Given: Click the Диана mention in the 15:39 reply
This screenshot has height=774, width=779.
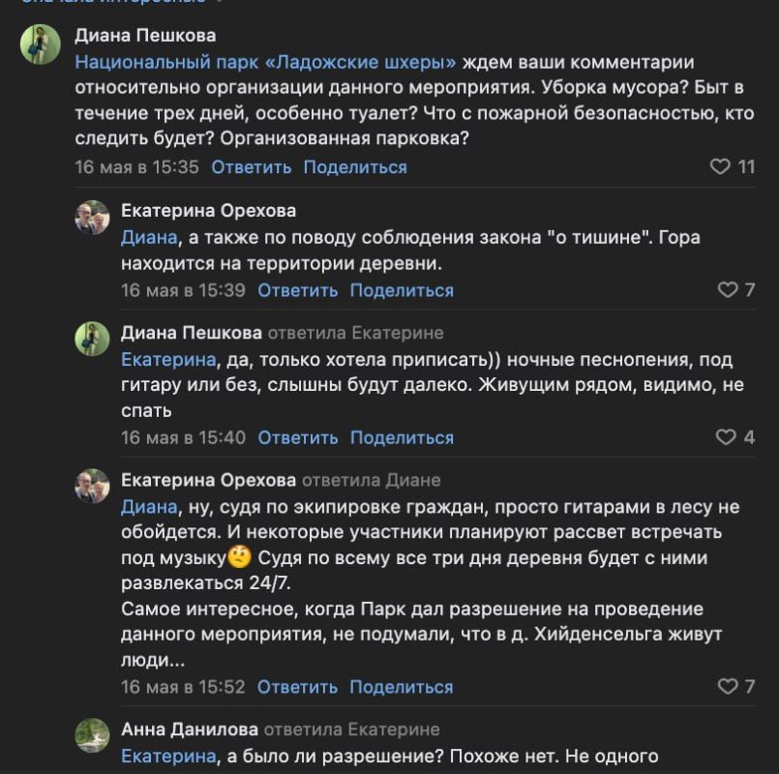Looking at the screenshot, I should coord(149,237).
